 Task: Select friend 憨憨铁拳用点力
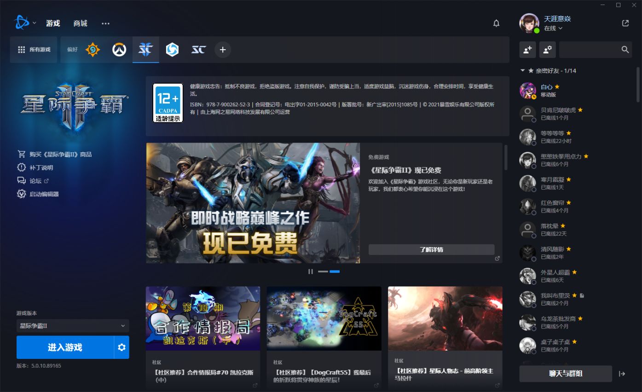[x=575, y=160]
